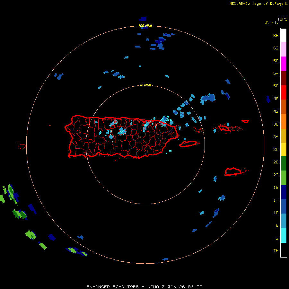
Task: Click the 50 NMI range ring label
Action: (145, 85)
